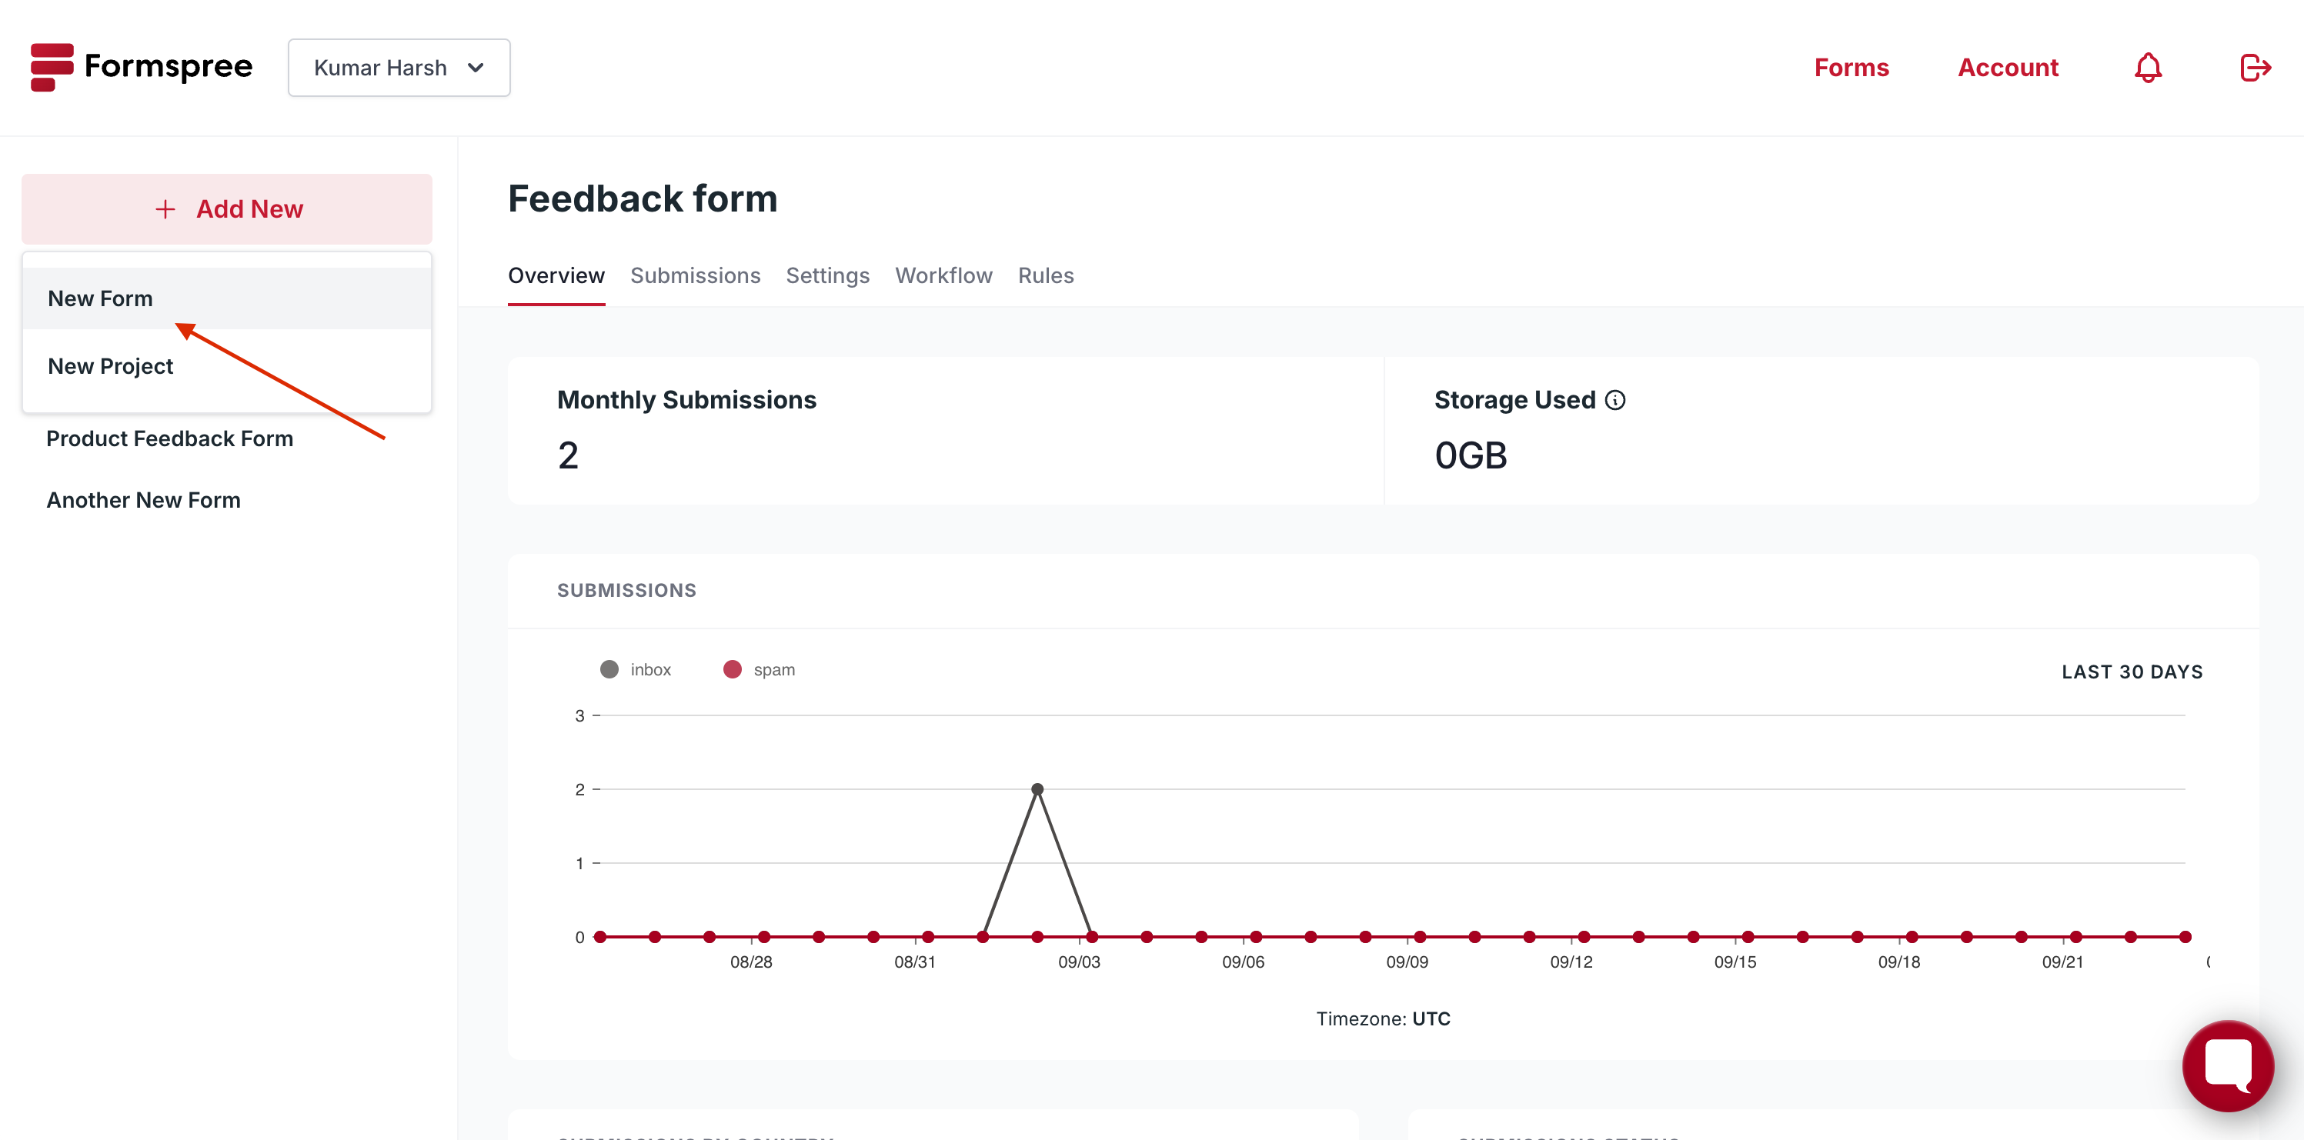Click the Formspree logo icon

[53, 66]
